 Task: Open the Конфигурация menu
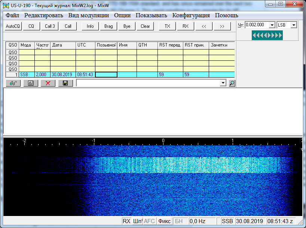click(x=191, y=15)
